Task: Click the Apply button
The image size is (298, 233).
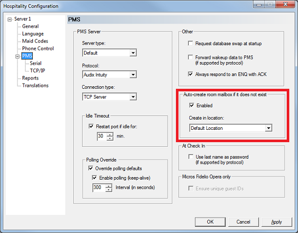Action: 277,222
